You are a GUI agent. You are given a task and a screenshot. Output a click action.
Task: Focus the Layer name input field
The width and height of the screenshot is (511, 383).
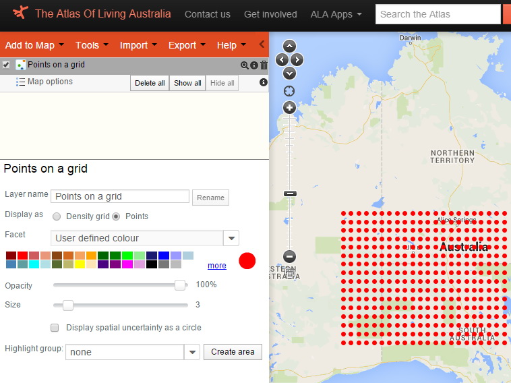coord(120,196)
